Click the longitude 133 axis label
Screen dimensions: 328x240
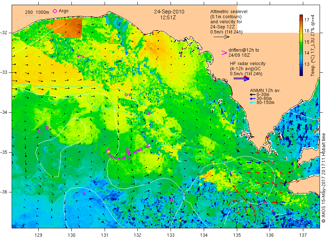pos(171,235)
